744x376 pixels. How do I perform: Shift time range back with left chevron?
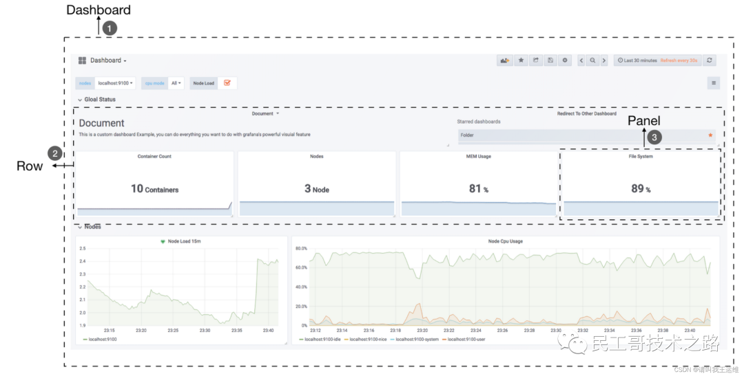581,60
